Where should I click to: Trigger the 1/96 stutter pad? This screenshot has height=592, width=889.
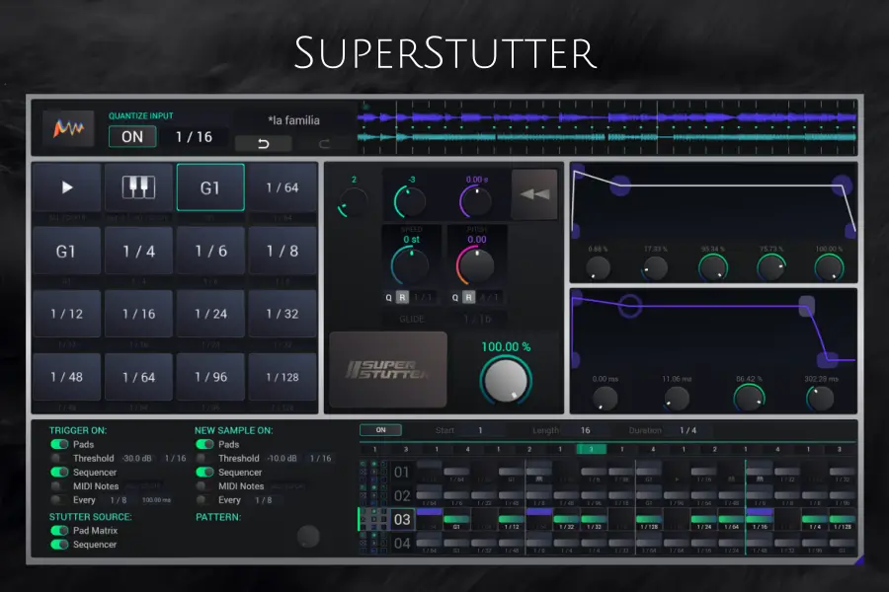point(210,377)
